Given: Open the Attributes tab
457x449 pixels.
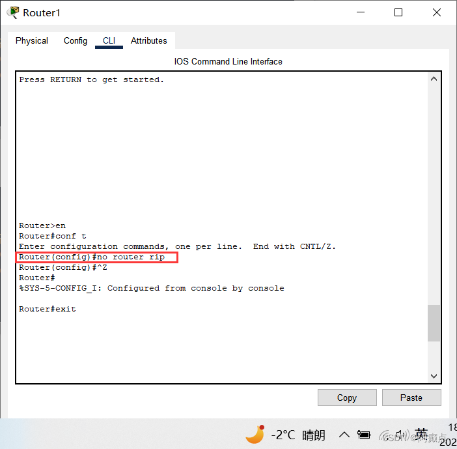Looking at the screenshot, I should (x=148, y=40).
